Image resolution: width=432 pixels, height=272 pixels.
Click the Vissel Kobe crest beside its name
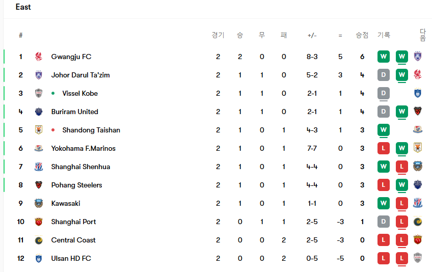click(x=39, y=93)
